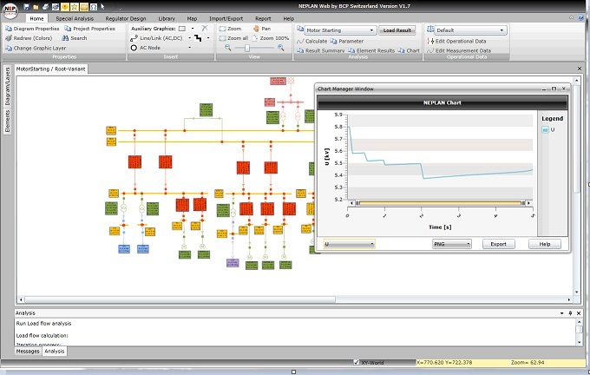The image size is (590, 375).
Task: Open the Line/Link (AC,DC) dropdown arrow
Action: click(189, 38)
